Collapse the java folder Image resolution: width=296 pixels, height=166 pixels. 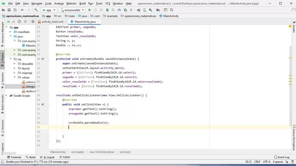click(x=11, y=36)
